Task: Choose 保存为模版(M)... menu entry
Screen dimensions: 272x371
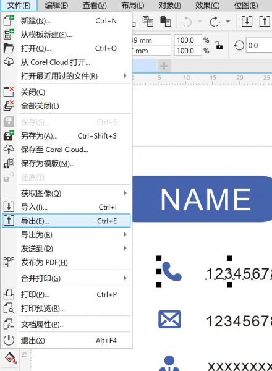Action: pyautogui.click(x=66, y=163)
